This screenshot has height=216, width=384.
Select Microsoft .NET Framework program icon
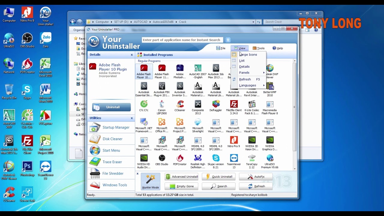[x=144, y=125]
